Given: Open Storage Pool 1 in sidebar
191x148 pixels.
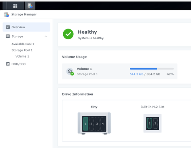Looking at the screenshot, I should click(22, 50).
